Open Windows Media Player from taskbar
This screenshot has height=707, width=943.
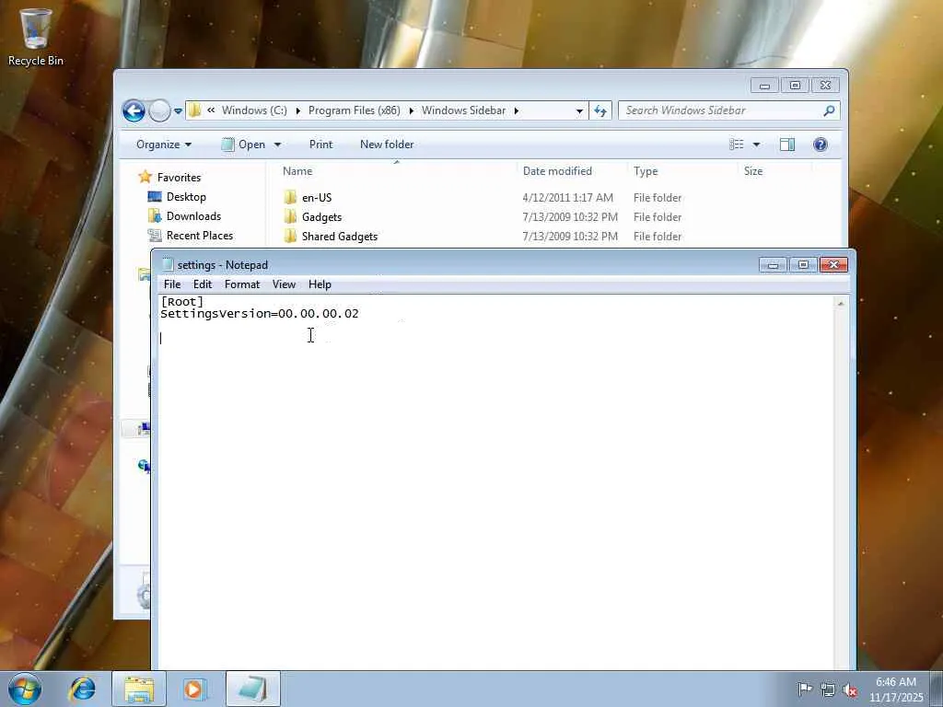(x=194, y=689)
